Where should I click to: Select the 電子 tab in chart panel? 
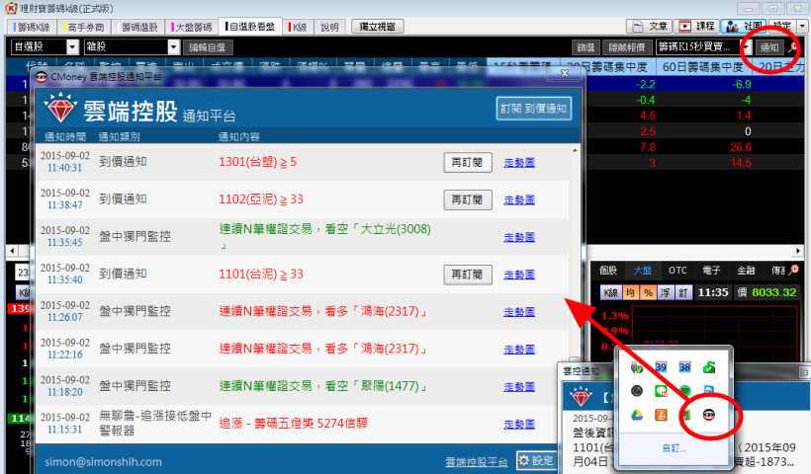coord(712,270)
